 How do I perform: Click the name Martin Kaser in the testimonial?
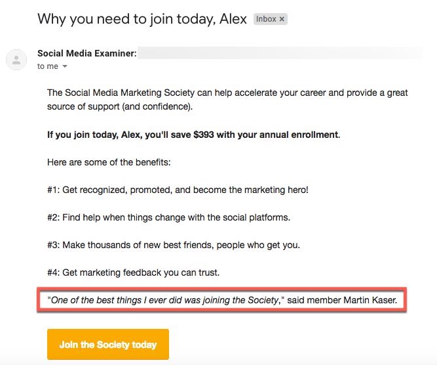370,300
